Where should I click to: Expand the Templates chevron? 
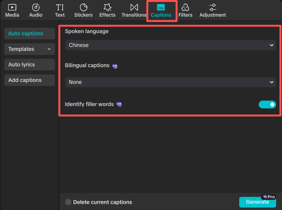(49, 49)
